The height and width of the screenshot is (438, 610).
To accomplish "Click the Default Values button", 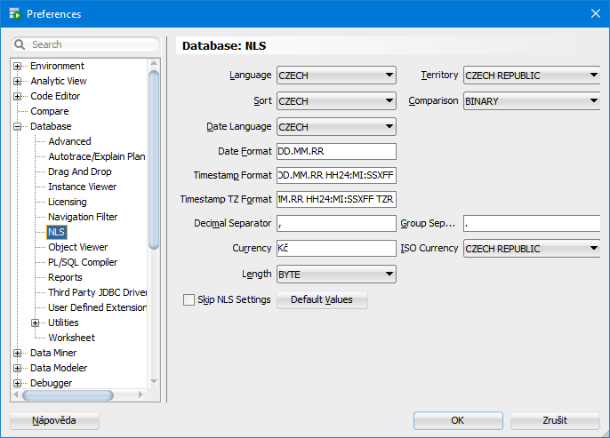I will pos(322,300).
